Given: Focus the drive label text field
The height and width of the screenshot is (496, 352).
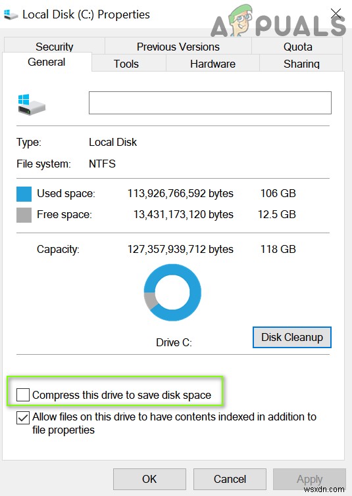Looking at the screenshot, I should pos(210,102).
